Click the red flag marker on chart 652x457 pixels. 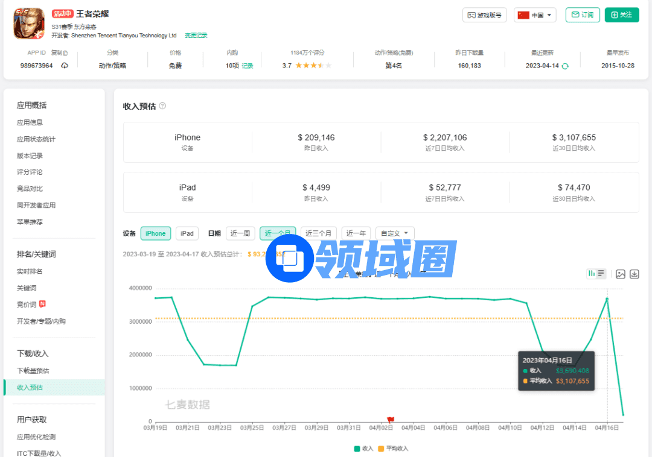click(x=391, y=420)
